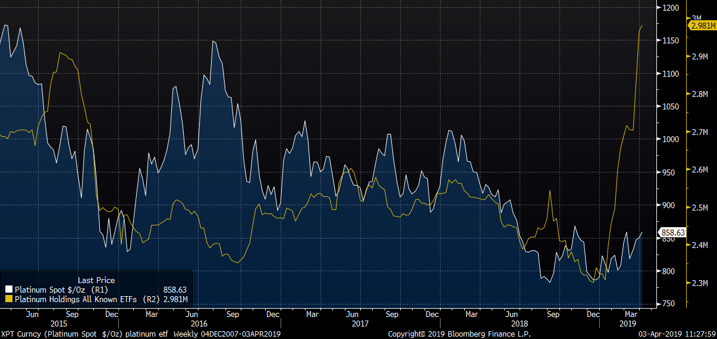Click the 1000 price axis label
The image size is (717, 339).
669,139
